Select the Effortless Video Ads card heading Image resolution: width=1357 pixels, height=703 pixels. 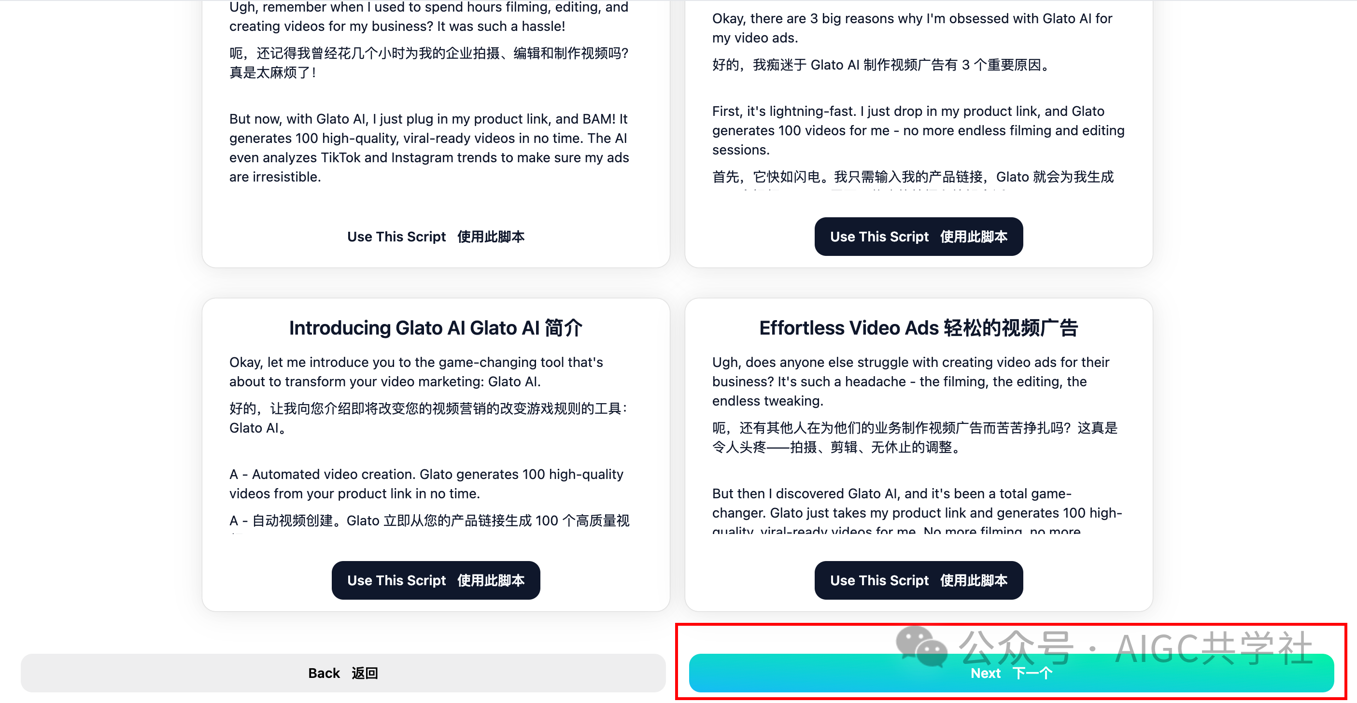918,327
